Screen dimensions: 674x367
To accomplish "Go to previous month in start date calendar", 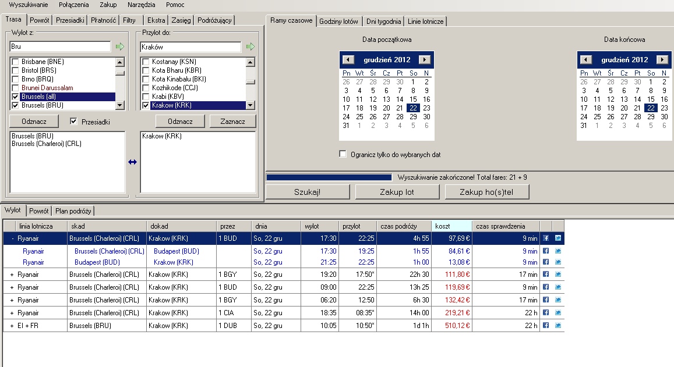I will 348,60.
